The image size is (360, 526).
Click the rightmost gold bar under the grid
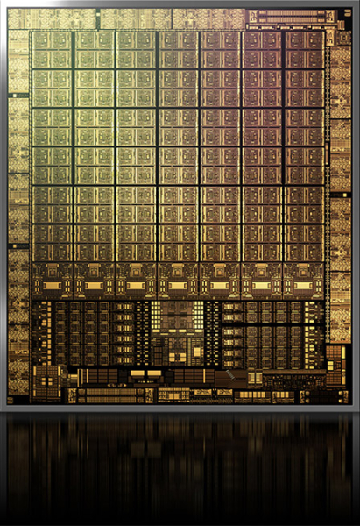[x=303, y=286]
